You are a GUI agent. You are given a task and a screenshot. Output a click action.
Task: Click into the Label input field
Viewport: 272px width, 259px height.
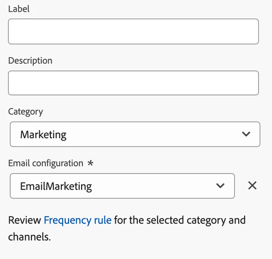point(133,31)
